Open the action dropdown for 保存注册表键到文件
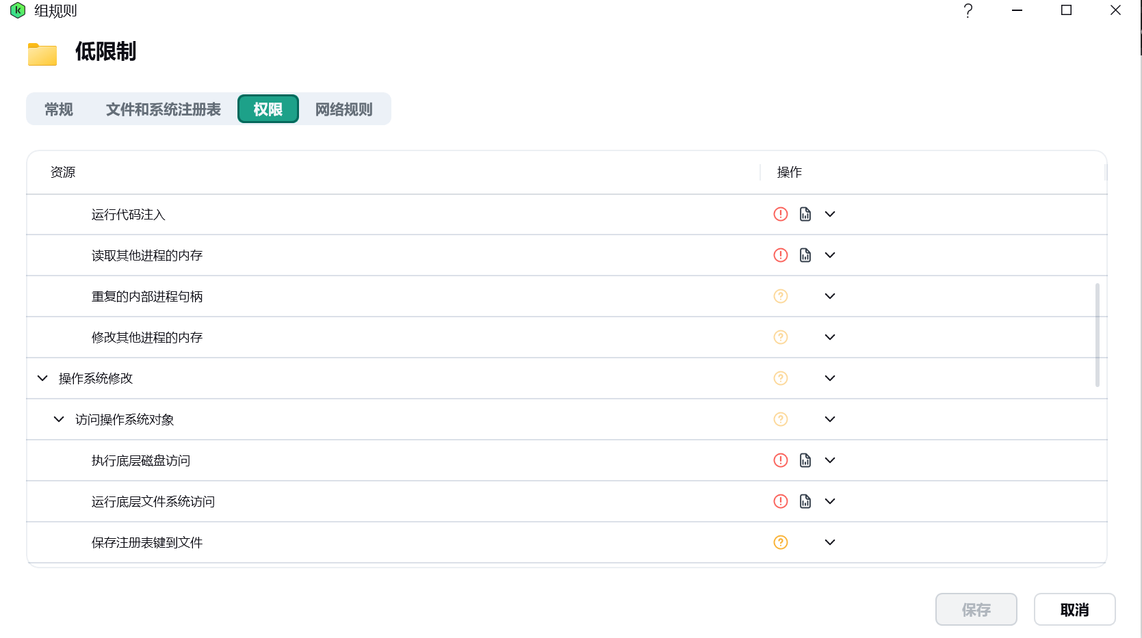This screenshot has width=1142, height=638. [x=830, y=542]
